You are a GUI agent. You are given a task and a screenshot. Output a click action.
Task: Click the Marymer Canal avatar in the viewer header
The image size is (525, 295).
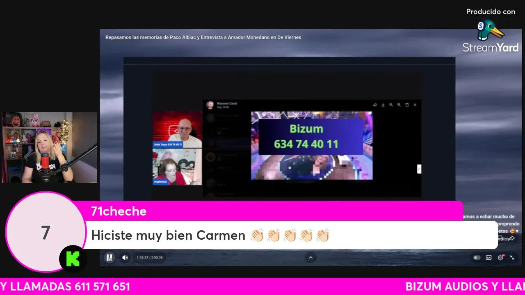pyautogui.click(x=210, y=105)
